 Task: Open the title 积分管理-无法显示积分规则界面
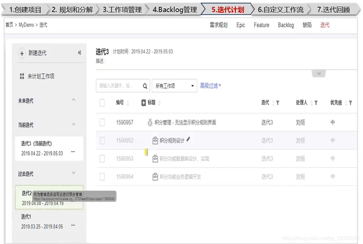coord(185,122)
